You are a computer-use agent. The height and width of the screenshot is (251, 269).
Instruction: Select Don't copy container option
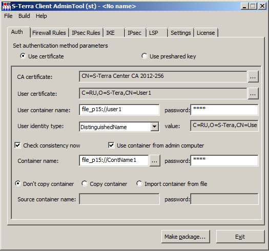(x=45, y=184)
